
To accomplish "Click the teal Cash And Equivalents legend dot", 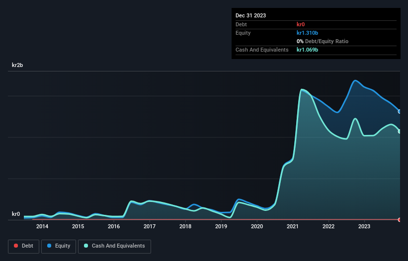I will click(86, 246).
